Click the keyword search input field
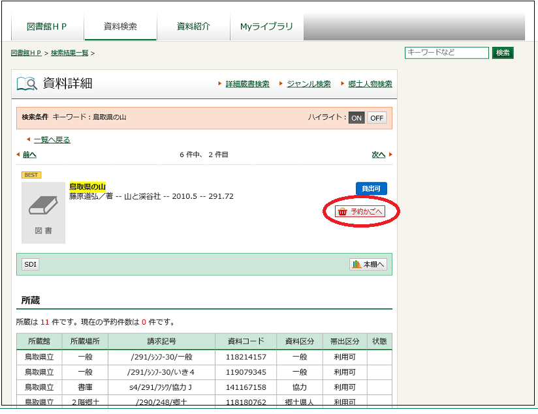Screen dimensions: 538x414 (446, 53)
